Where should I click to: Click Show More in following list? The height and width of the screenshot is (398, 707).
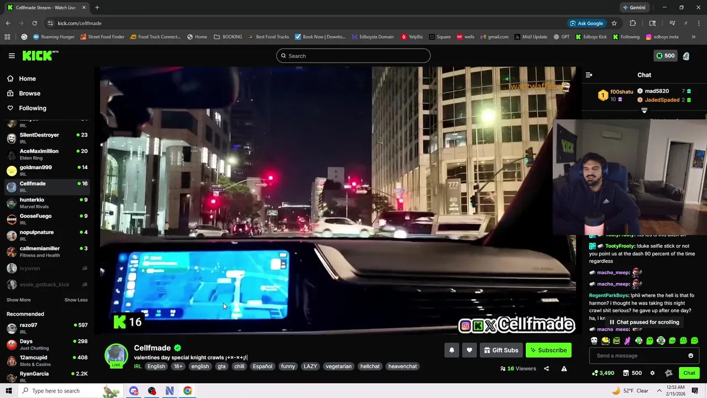point(18,300)
